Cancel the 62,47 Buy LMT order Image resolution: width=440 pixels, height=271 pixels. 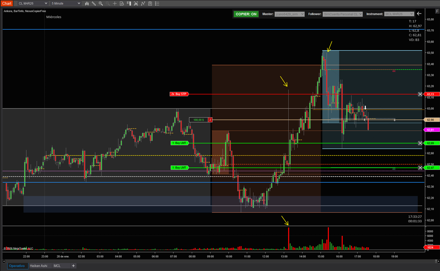click(x=420, y=168)
